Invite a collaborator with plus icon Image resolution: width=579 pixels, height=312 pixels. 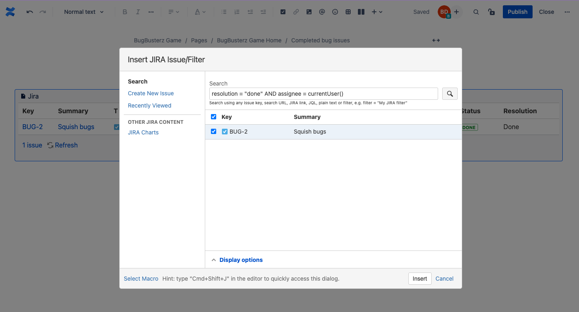pyautogui.click(x=456, y=12)
